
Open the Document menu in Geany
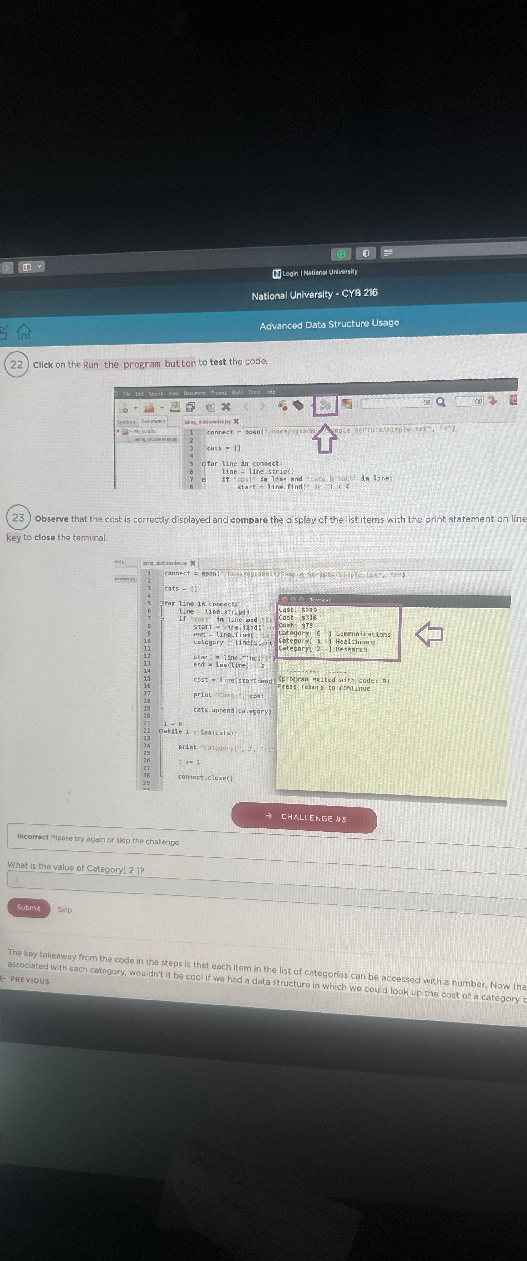[x=195, y=393]
